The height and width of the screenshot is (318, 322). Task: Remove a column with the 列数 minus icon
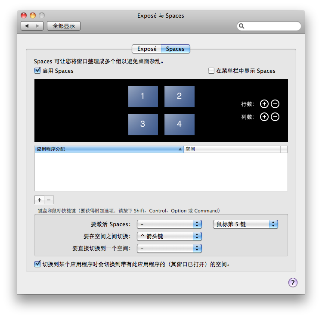pos(275,117)
